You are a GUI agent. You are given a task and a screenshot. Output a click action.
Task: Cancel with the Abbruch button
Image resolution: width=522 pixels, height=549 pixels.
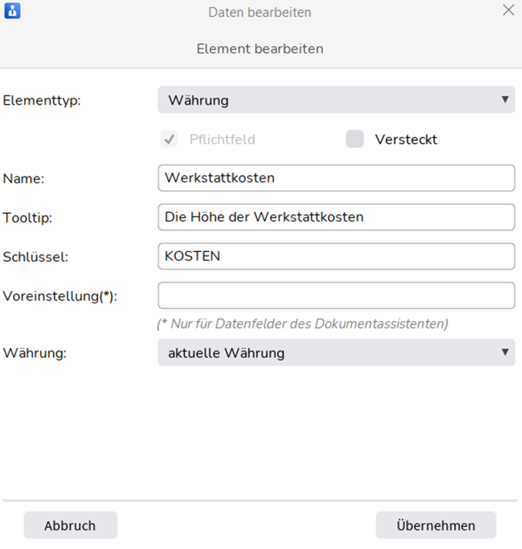(70, 525)
